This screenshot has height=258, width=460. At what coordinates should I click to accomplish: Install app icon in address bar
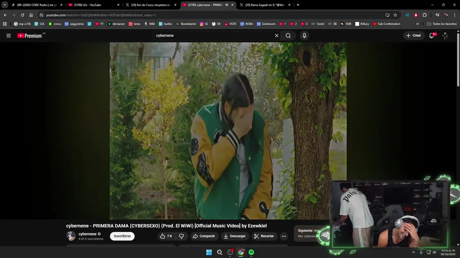(387, 15)
